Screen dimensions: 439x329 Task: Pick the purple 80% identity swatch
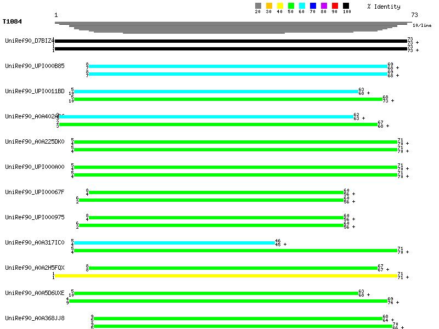point(324,6)
